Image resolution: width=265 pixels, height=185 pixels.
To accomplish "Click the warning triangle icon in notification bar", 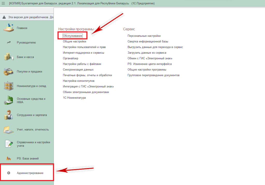I will pyautogui.click(x=4, y=17).
